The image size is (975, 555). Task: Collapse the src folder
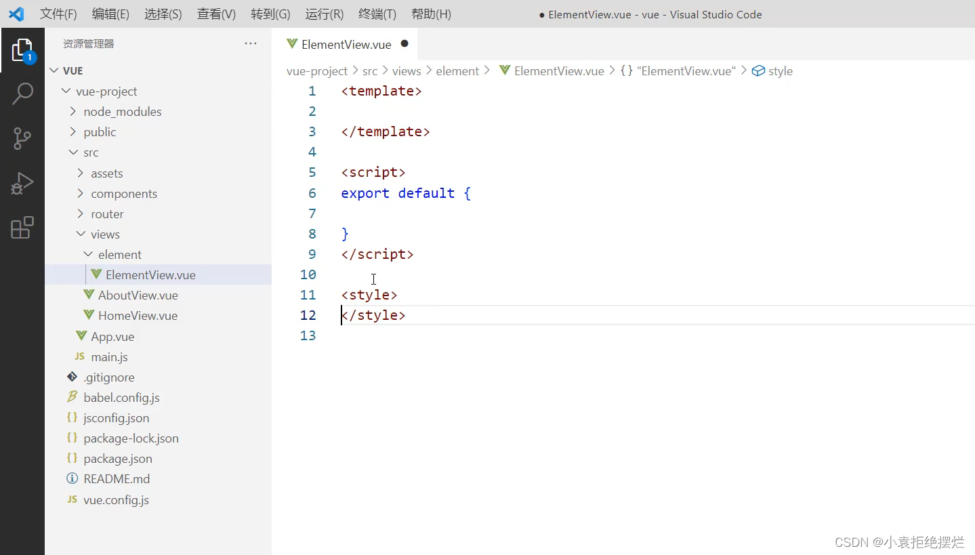pyautogui.click(x=73, y=152)
